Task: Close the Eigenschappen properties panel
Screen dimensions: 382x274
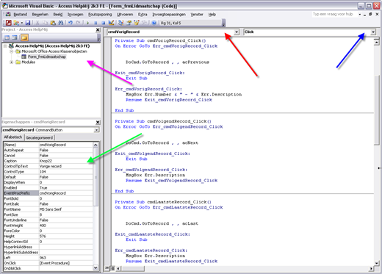Action: click(x=98, y=122)
